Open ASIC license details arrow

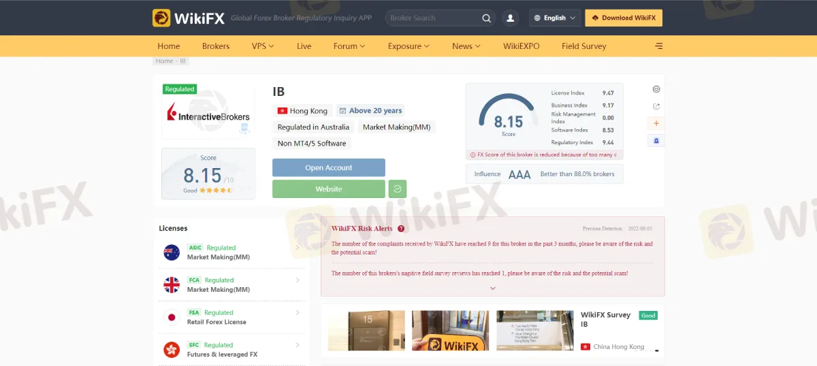[298, 248]
